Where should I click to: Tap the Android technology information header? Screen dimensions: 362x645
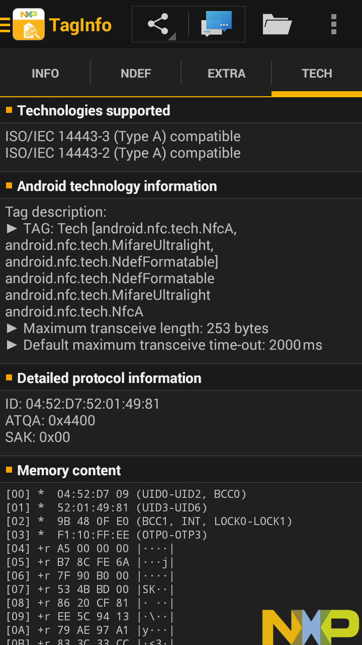click(117, 186)
